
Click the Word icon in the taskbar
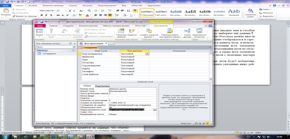click(71, 137)
